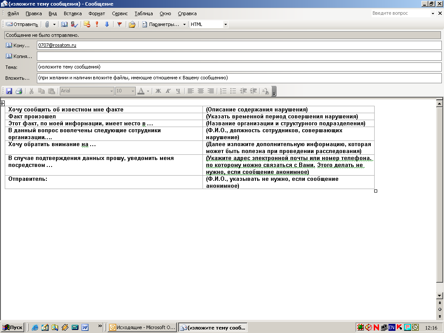Open the Формат menu
444x333 pixels.
click(x=97, y=13)
